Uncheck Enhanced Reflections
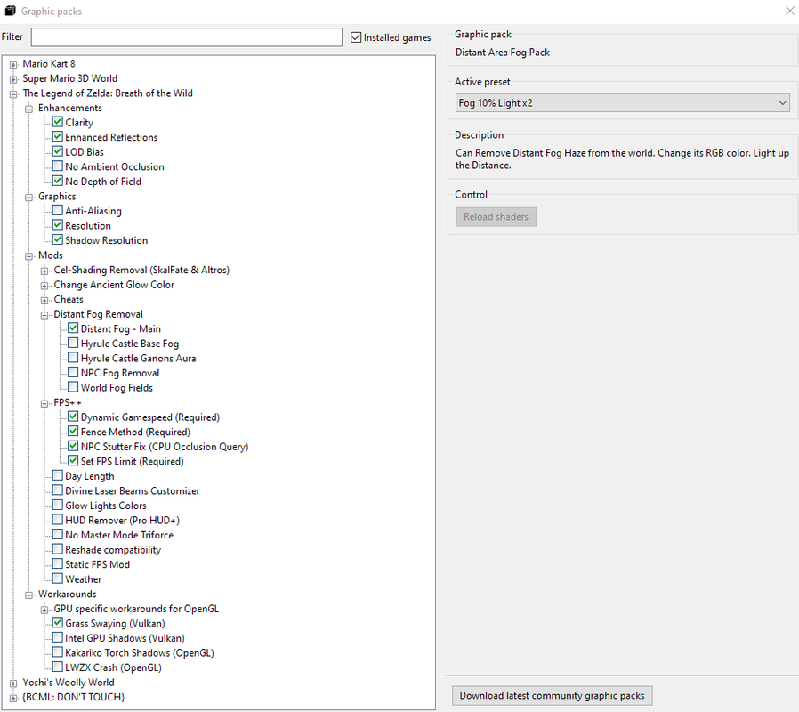 (x=58, y=136)
